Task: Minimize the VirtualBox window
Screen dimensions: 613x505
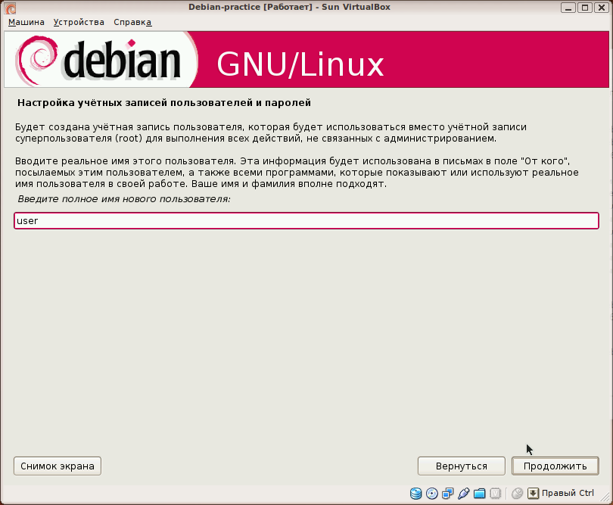Action: 568,8
